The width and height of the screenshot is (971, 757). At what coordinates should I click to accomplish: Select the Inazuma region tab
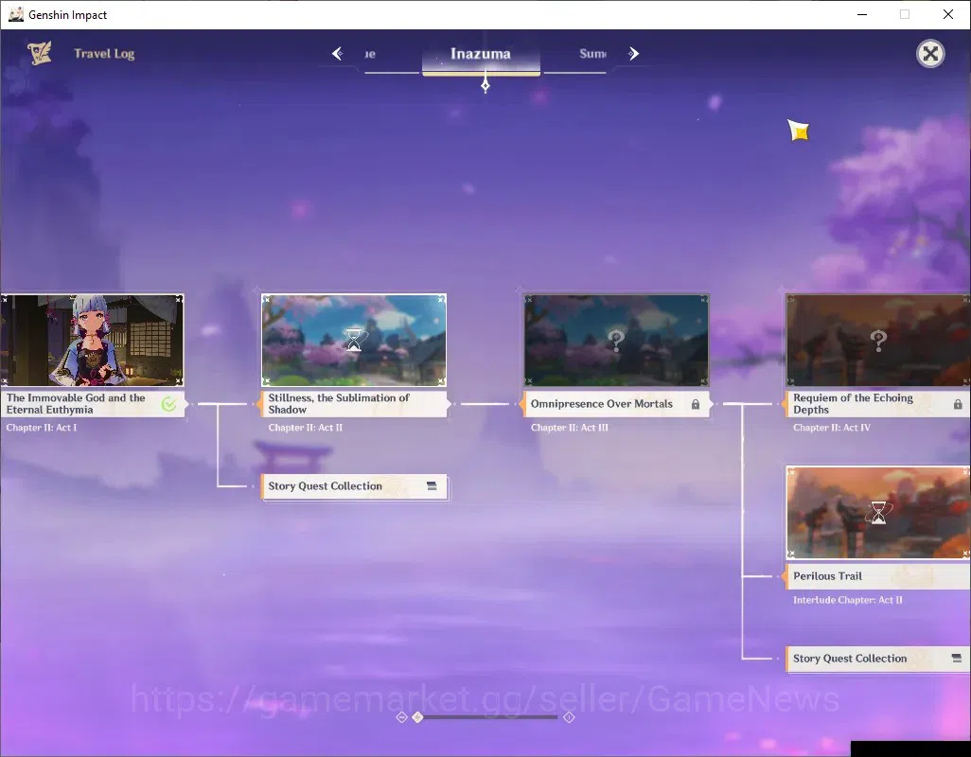coord(481,55)
